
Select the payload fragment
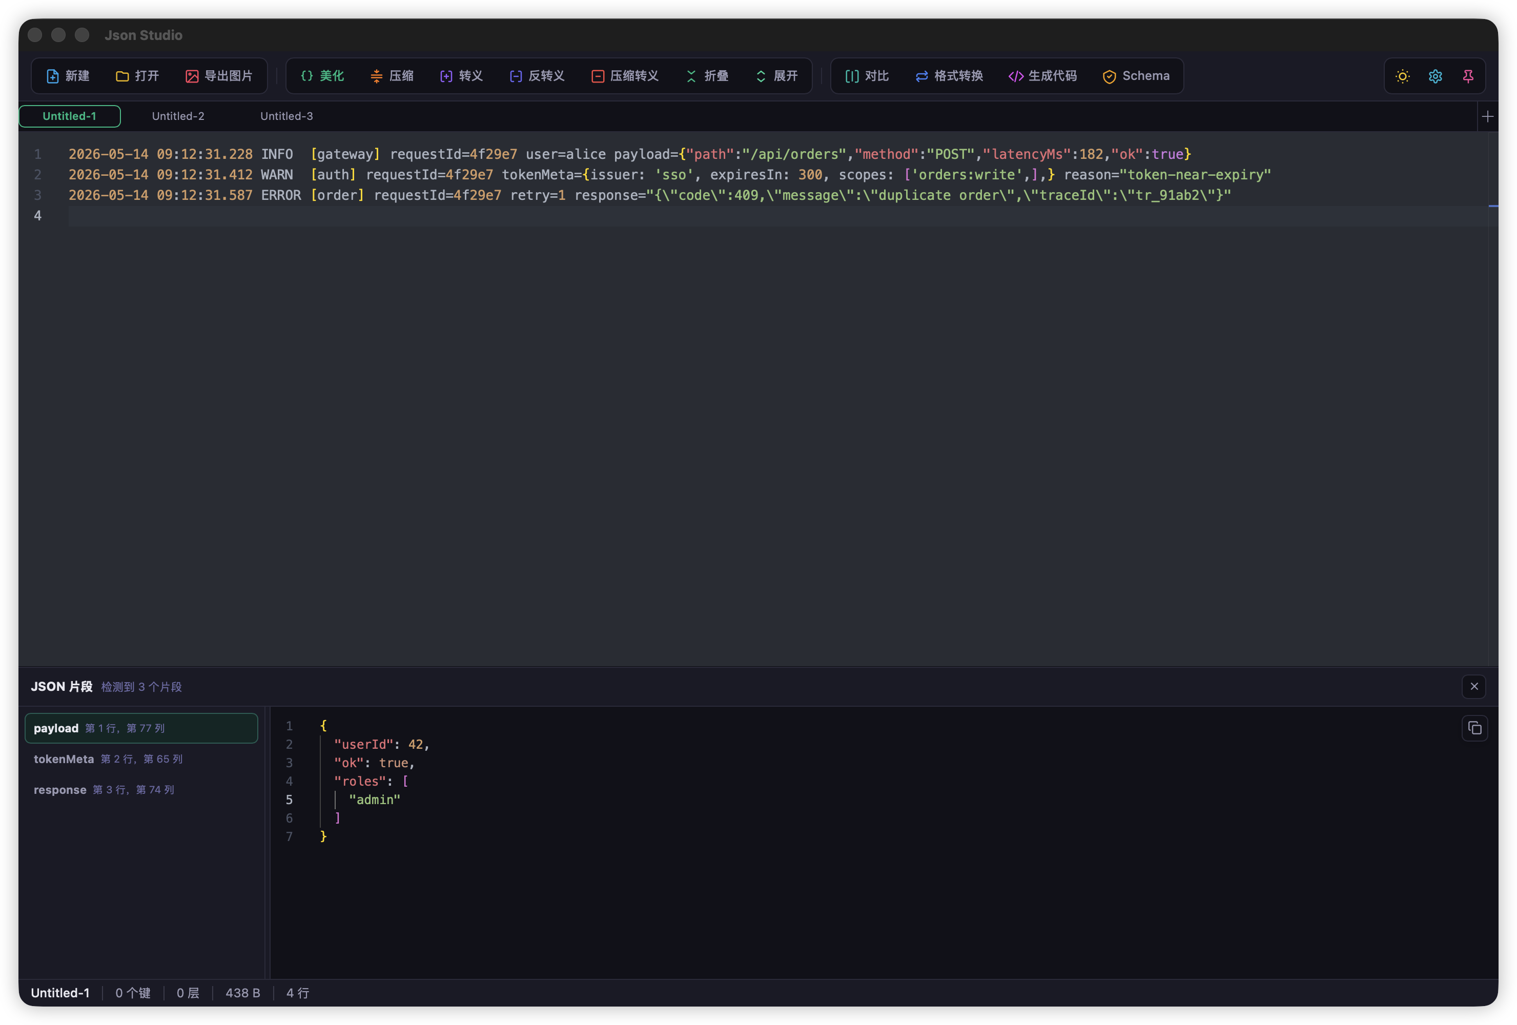pos(141,728)
